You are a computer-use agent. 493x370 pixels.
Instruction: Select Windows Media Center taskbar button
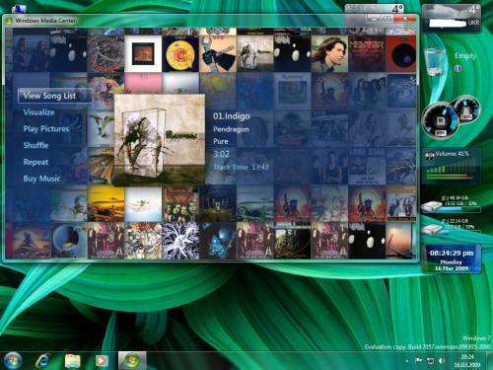[x=132, y=360]
